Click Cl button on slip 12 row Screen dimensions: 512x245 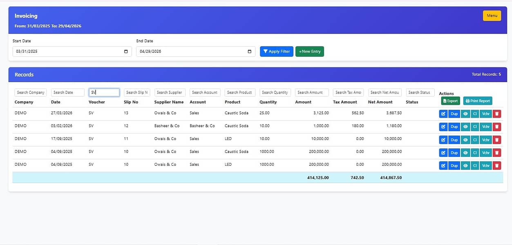coord(475,127)
